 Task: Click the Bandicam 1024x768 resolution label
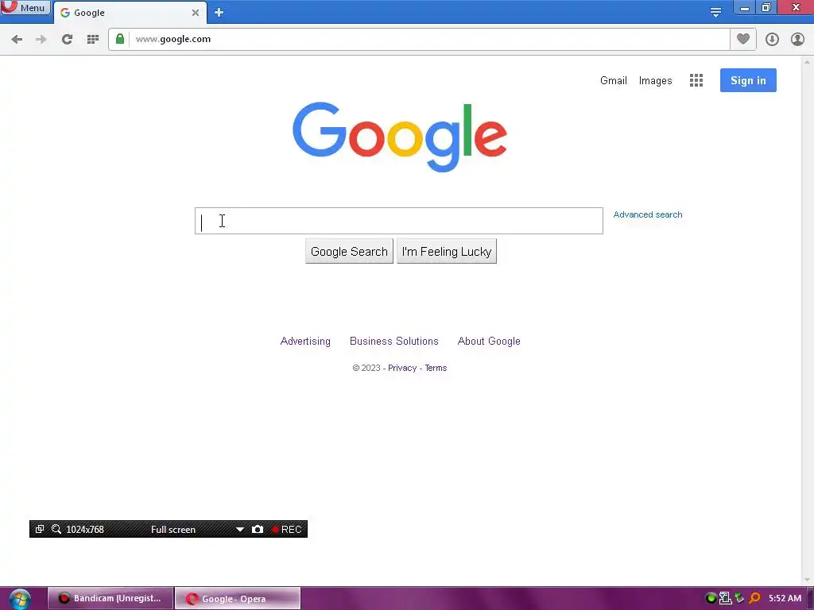(x=84, y=530)
